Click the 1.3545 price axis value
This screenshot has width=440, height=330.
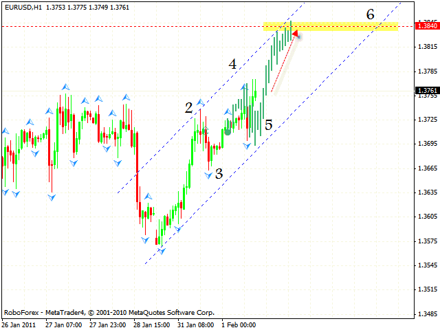point(428,265)
